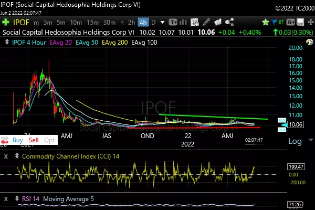Click reorder arrows beside IPOF 4 Hour legend

(7, 42)
